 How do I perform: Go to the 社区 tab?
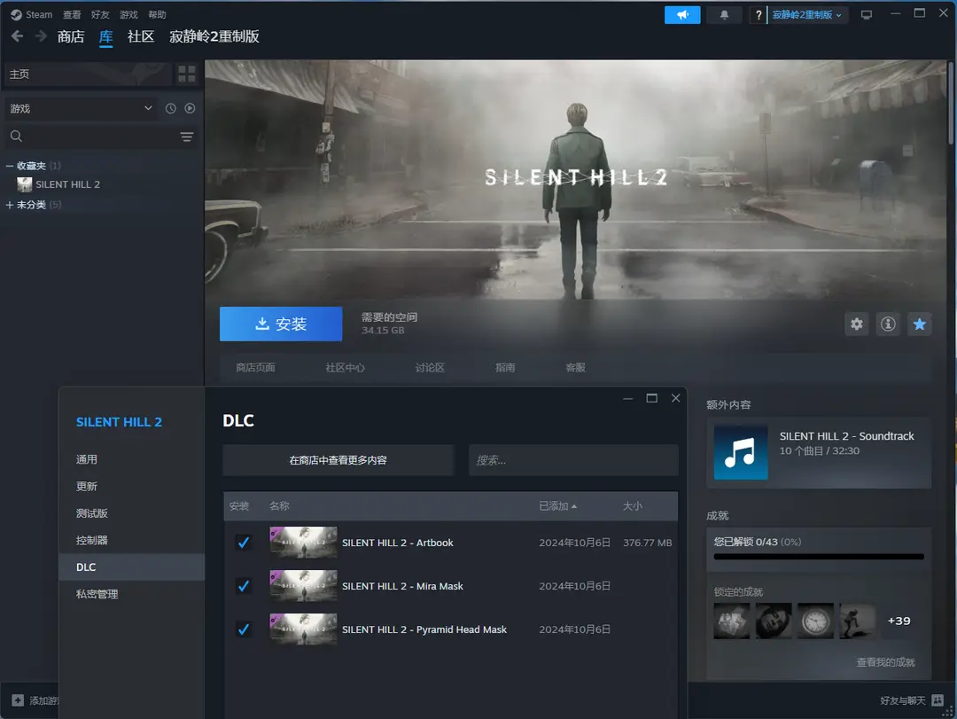[141, 36]
